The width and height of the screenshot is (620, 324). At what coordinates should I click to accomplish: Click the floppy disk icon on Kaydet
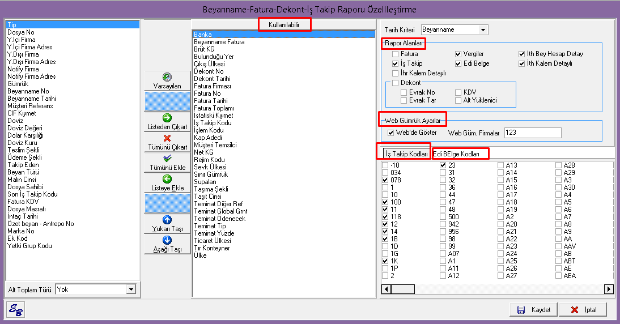coord(521,310)
